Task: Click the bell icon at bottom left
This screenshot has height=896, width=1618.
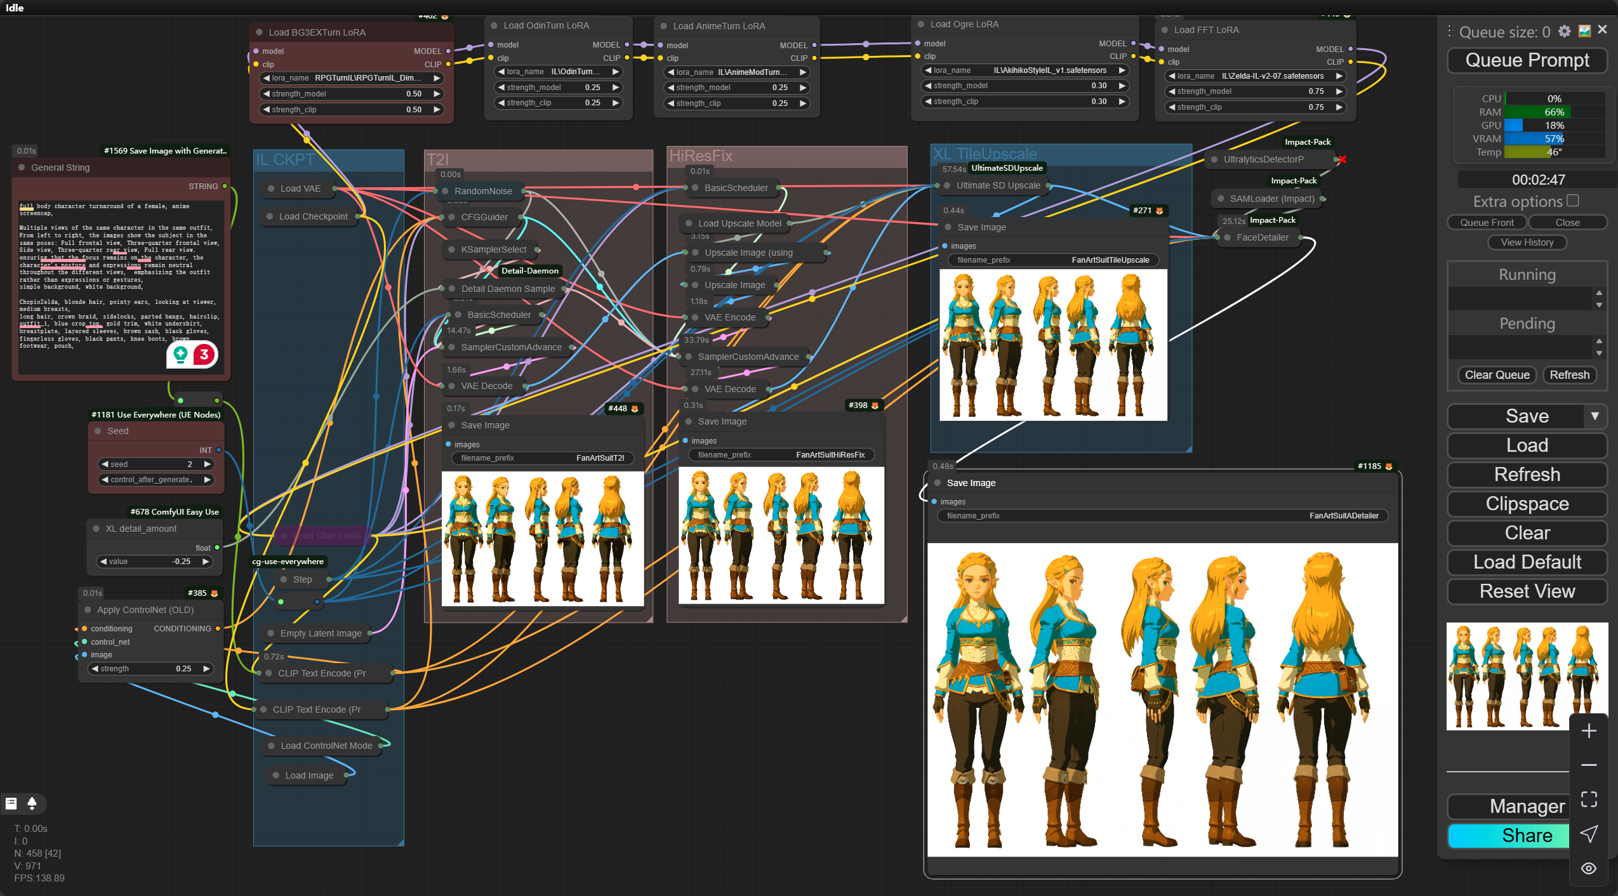Action: coord(32,803)
